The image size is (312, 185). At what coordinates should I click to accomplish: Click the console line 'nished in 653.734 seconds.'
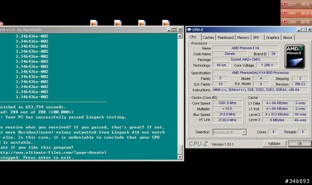(x=33, y=107)
